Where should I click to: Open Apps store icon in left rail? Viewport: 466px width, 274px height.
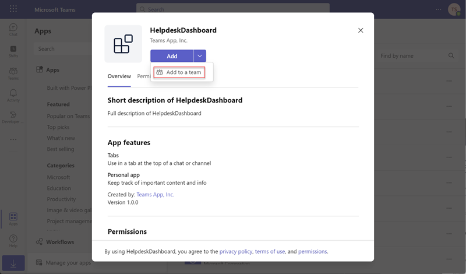(x=13, y=219)
